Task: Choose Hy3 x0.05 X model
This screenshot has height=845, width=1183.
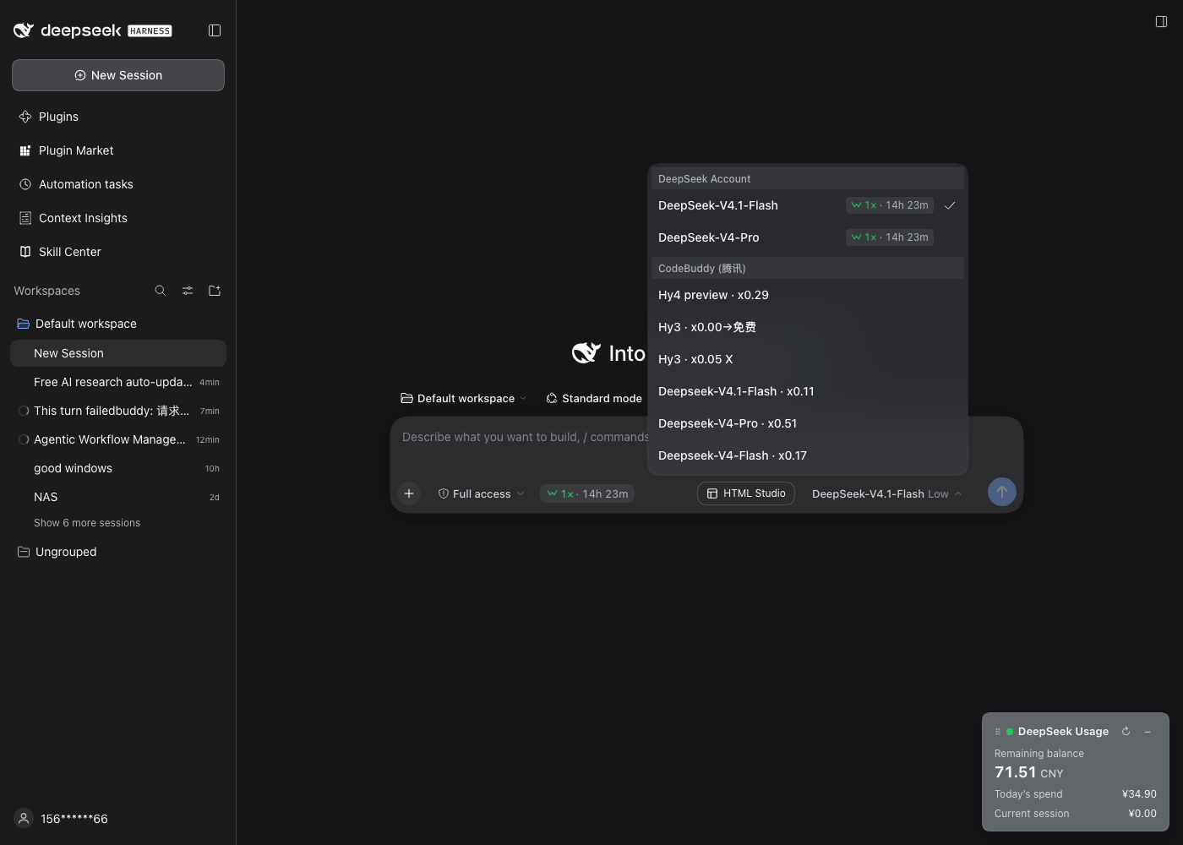Action: pos(808,359)
